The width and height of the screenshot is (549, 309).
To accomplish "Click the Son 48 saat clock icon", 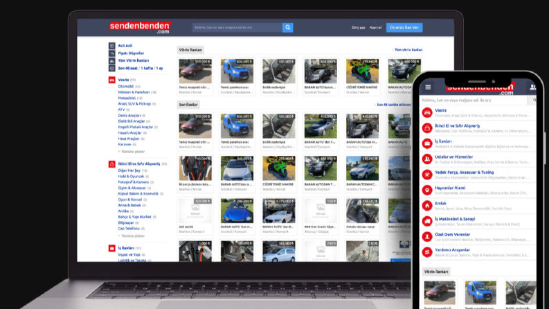I will tap(111, 69).
